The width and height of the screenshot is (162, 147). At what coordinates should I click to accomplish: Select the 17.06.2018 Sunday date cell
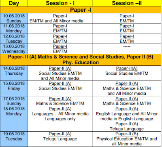coord(14,101)
